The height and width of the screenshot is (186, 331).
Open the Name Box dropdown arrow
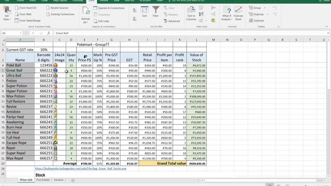coord(21,33)
